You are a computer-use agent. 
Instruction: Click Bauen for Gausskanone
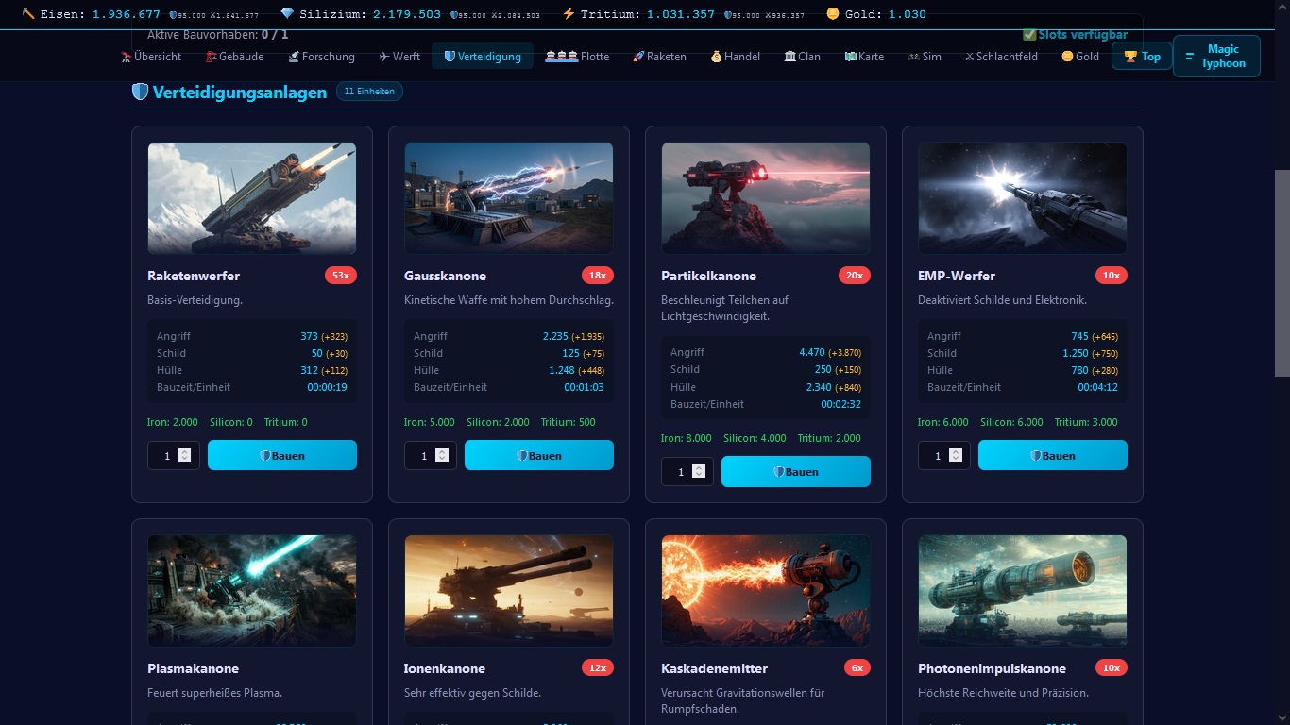[x=539, y=455]
